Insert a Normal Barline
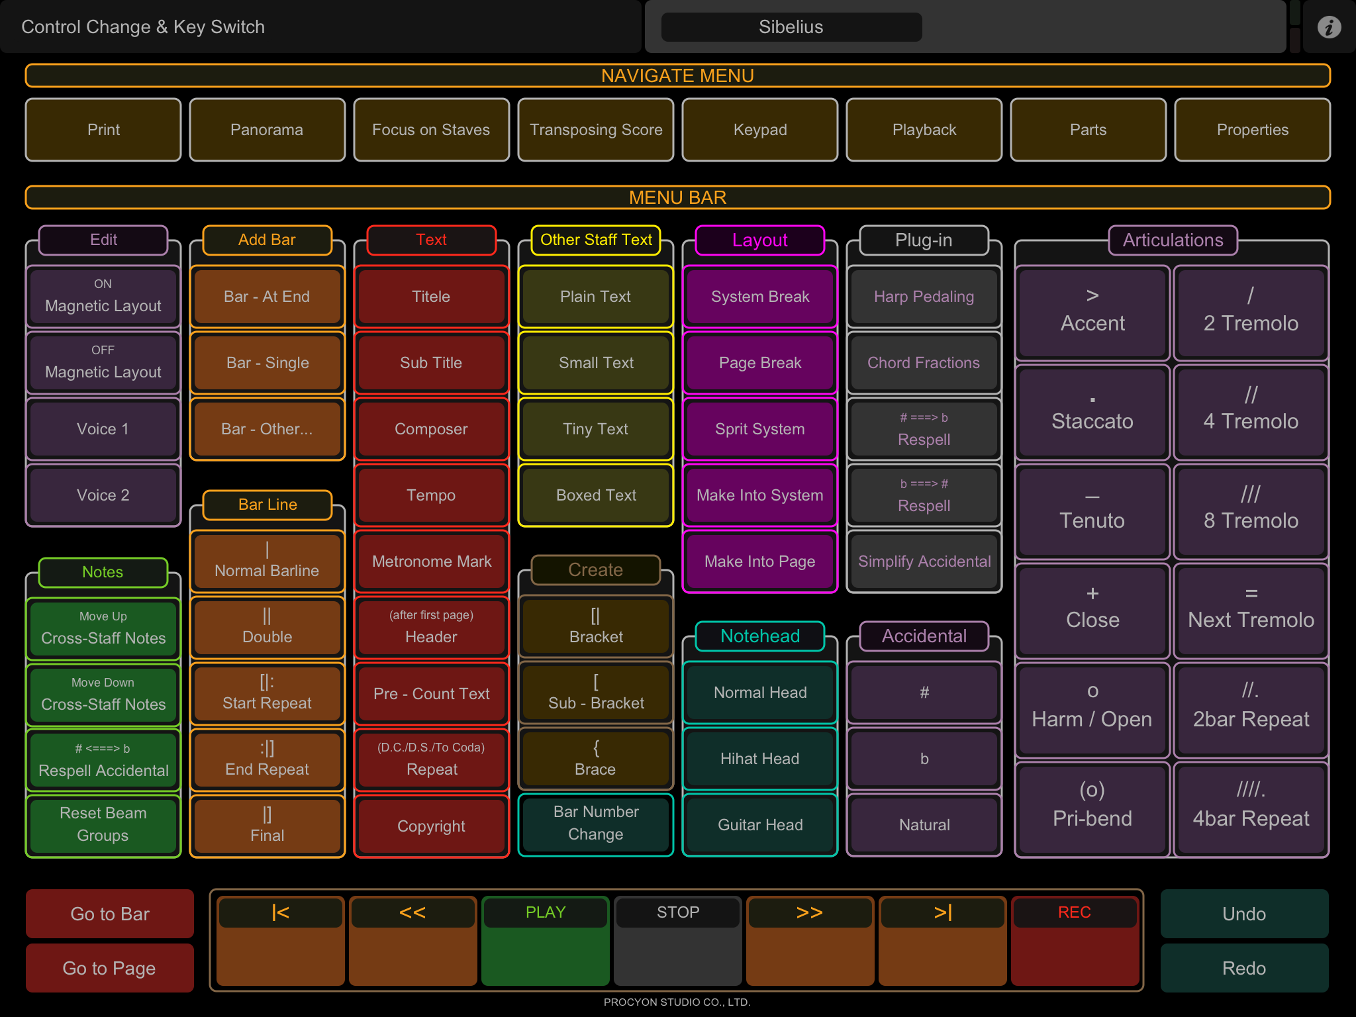Viewport: 1356px width, 1017px height. 267,561
